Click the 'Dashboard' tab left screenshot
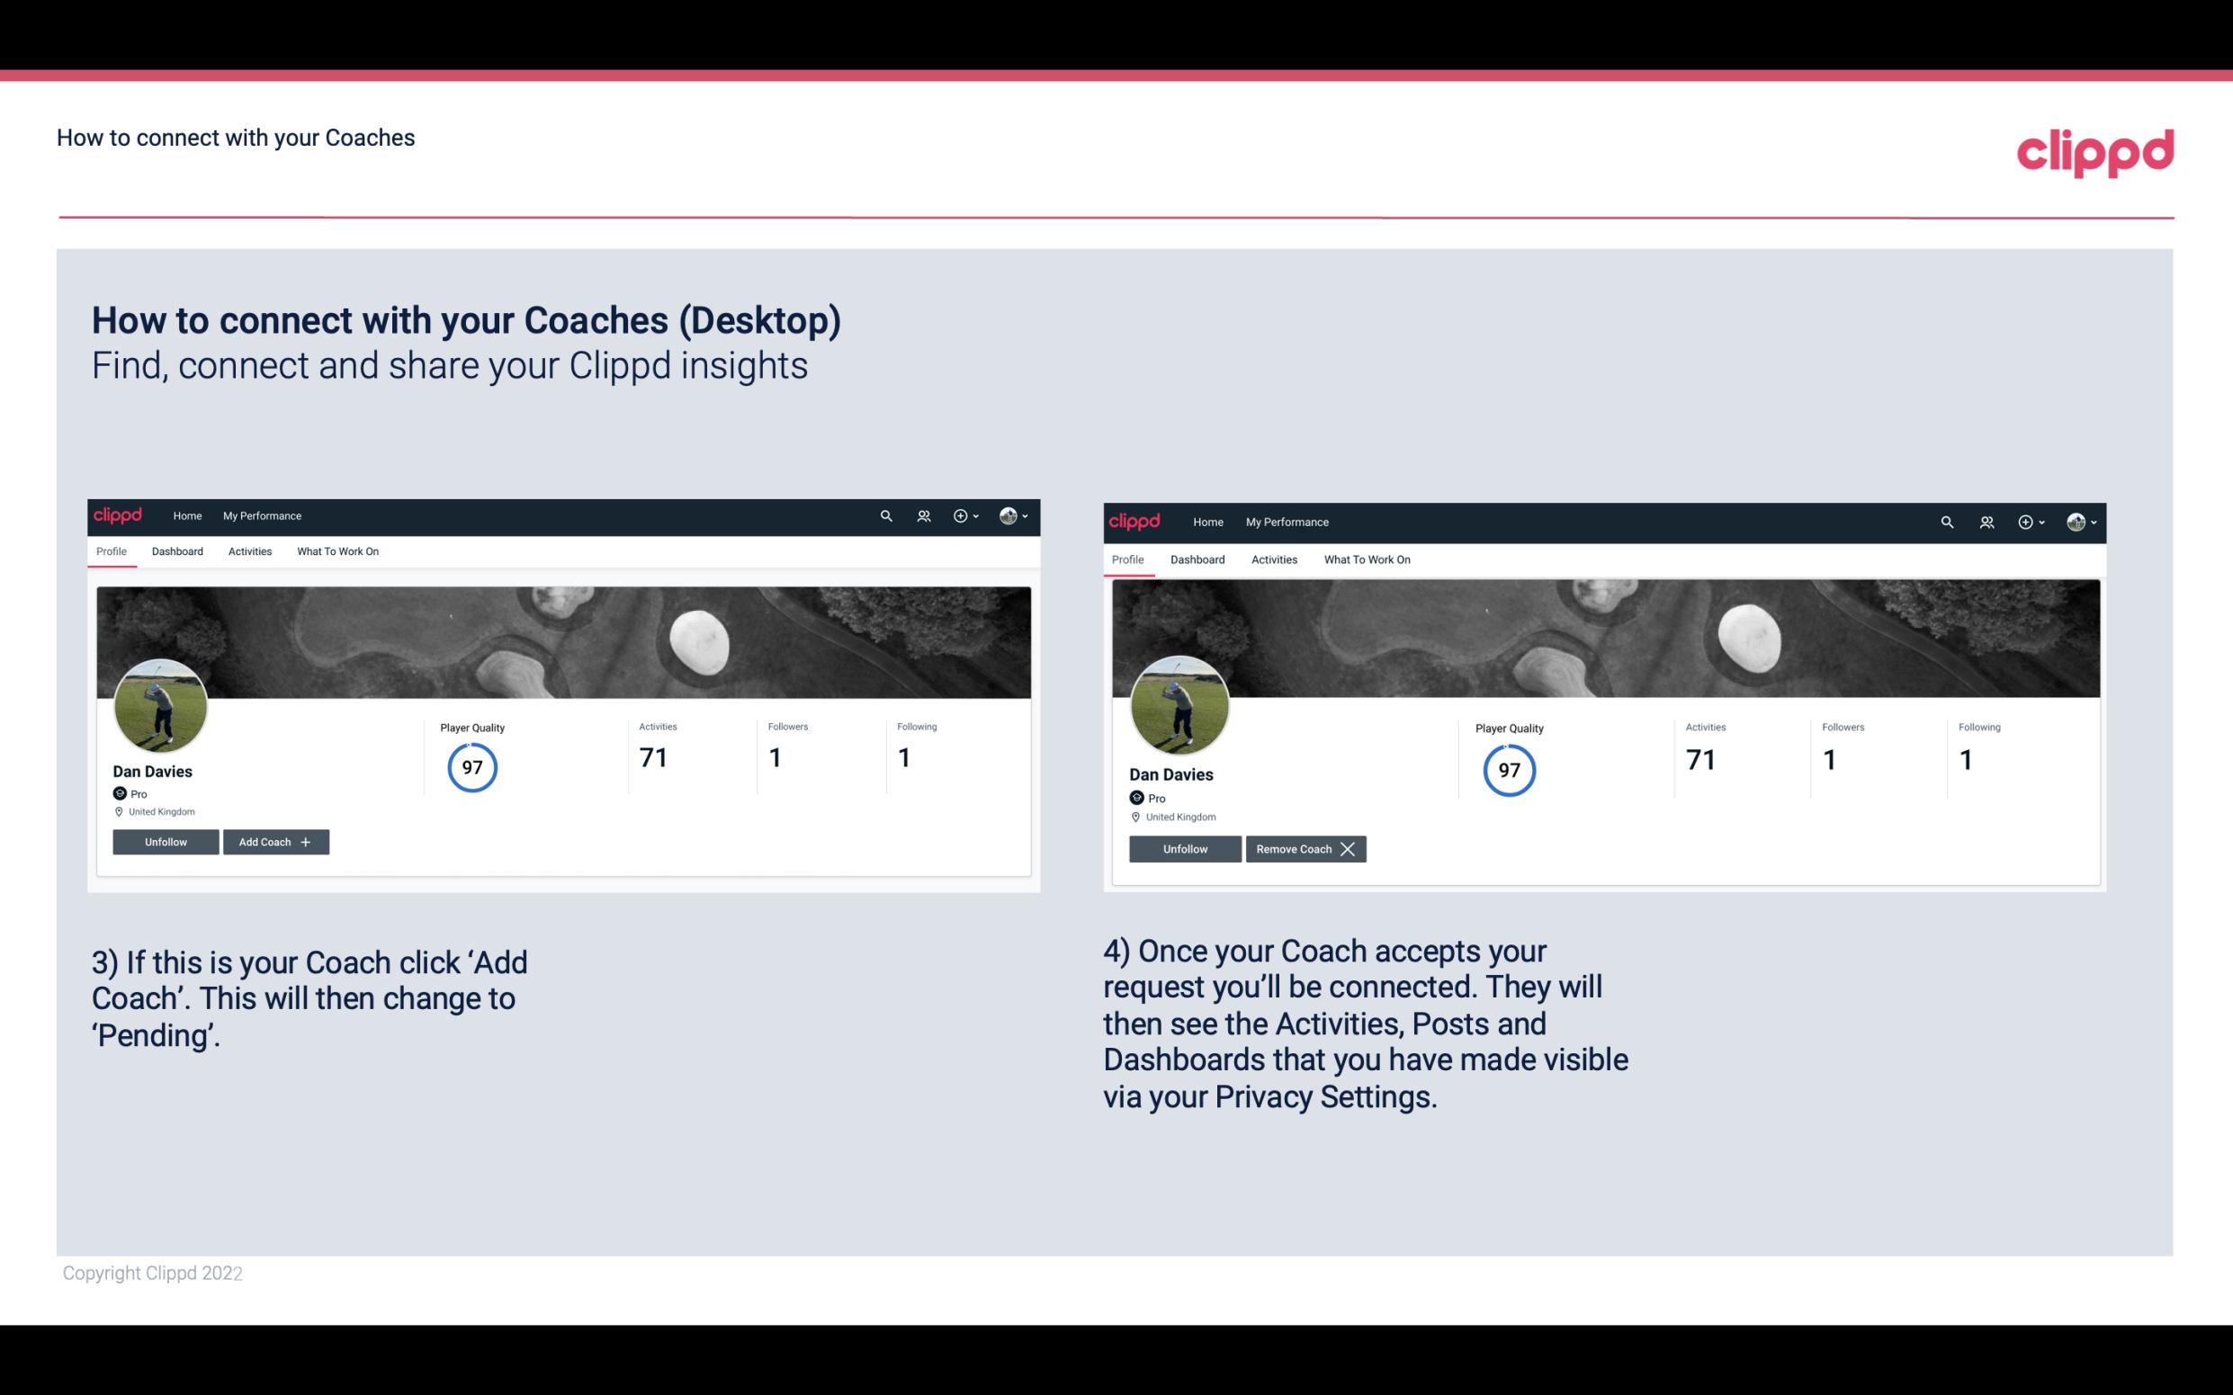 177,551
